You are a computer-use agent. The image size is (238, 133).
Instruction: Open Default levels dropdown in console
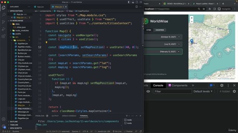pyautogui.click(x=203, y=91)
